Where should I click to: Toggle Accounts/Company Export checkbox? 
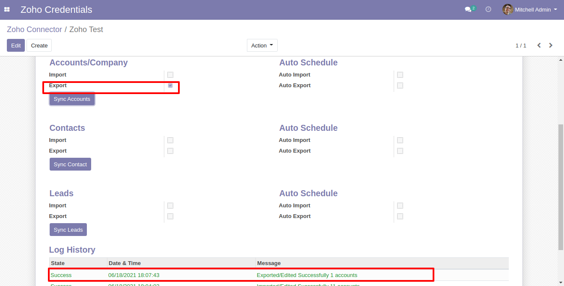(170, 86)
